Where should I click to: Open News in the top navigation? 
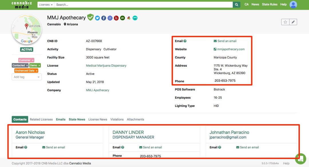(x=255, y=4)
